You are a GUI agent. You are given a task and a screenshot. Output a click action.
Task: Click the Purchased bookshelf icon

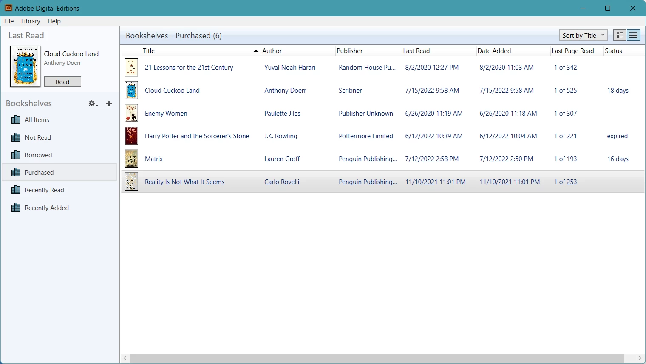tap(16, 172)
